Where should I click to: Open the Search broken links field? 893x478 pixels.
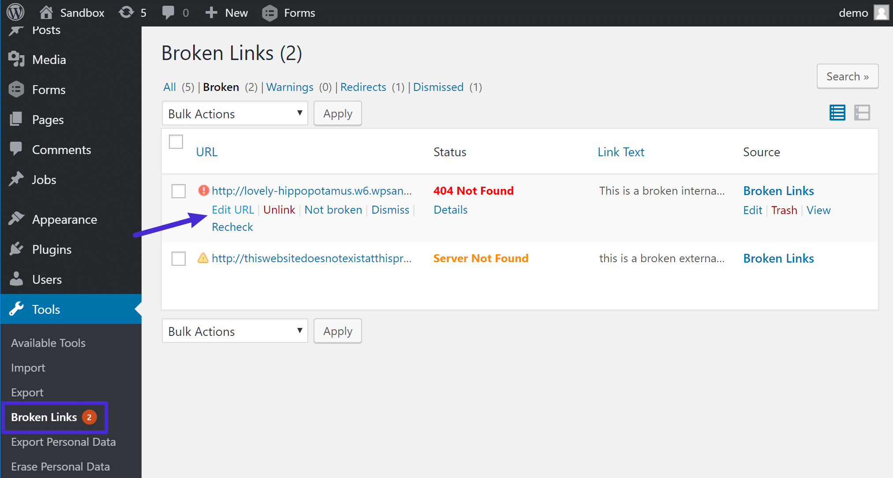click(846, 77)
